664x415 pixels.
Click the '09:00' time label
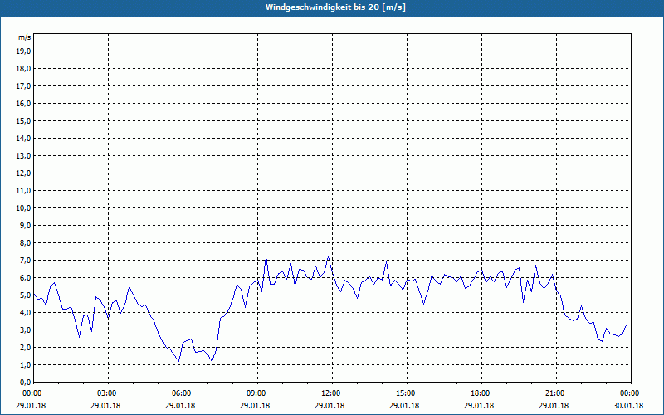257,393
